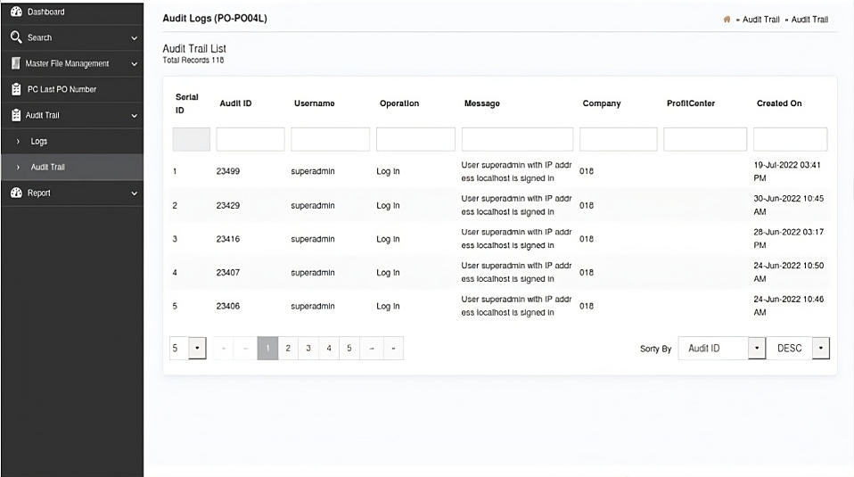Open the Logs submenu item

(x=39, y=141)
